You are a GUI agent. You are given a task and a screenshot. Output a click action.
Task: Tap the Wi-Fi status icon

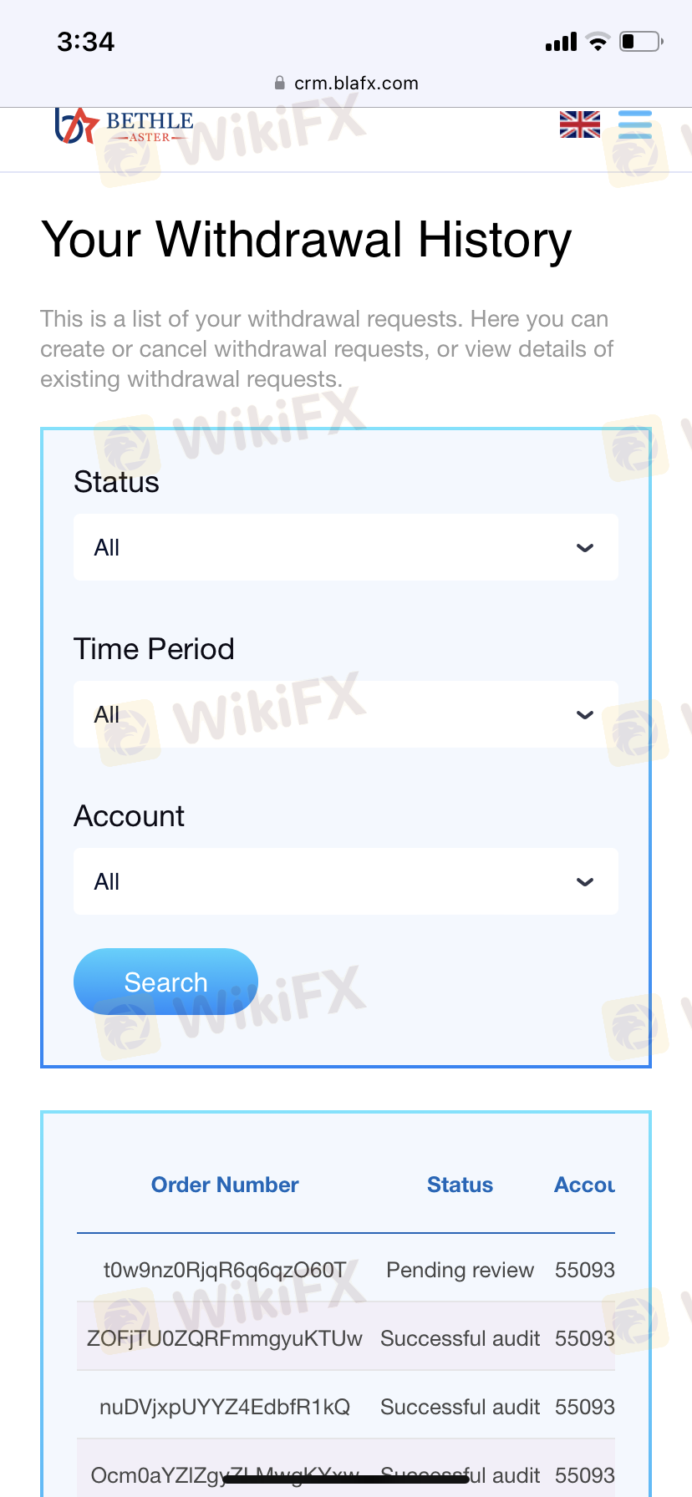(598, 42)
